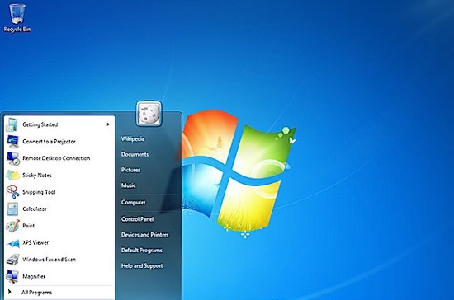Open the Control Panel

click(137, 219)
